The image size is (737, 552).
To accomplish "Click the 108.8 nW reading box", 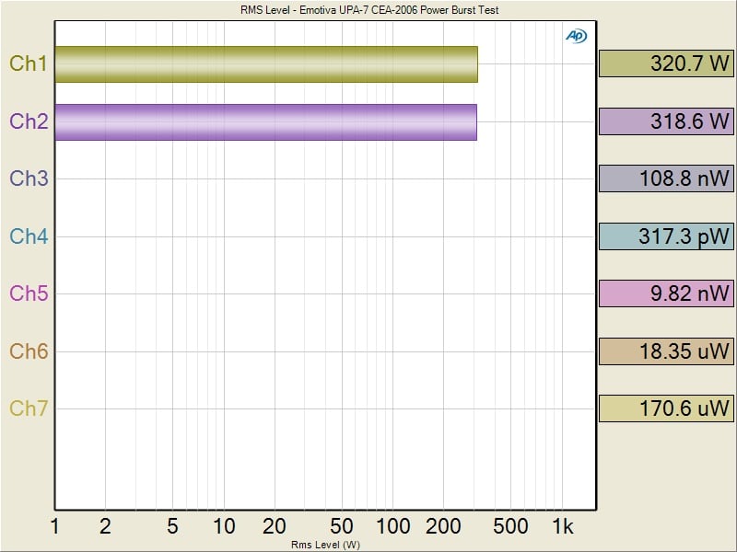I will [665, 178].
